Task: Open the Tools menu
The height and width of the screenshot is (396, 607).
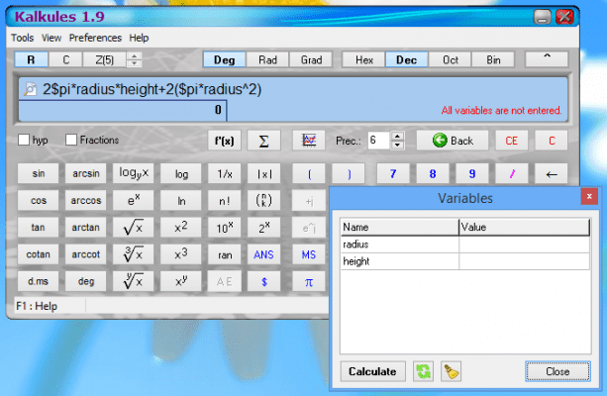Action: click(22, 38)
